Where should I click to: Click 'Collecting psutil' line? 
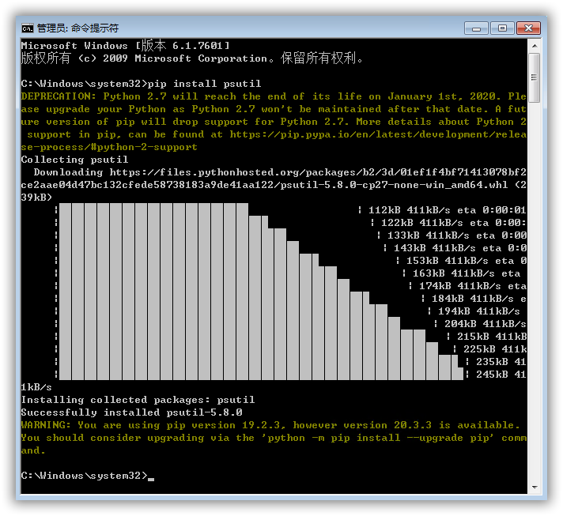[74, 160]
